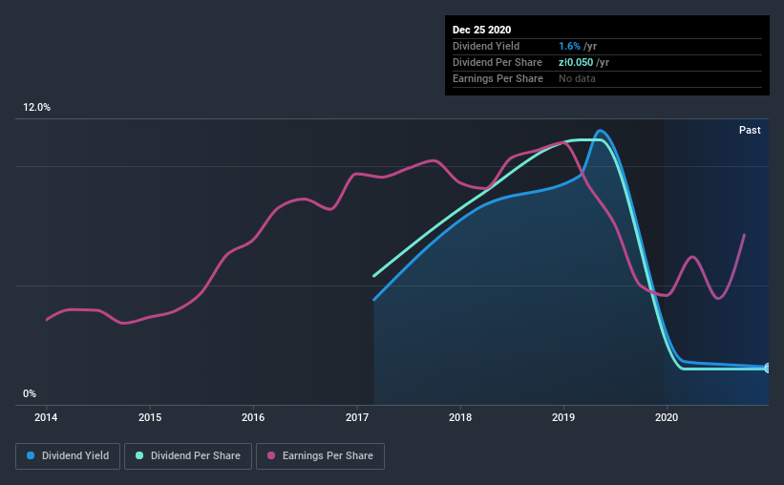The height and width of the screenshot is (485, 784).
Task: Click the 0% y-axis label
Action: click(30, 394)
